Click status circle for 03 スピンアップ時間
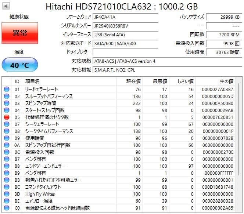Viewport: 244px width, 214px height. pos(7,103)
